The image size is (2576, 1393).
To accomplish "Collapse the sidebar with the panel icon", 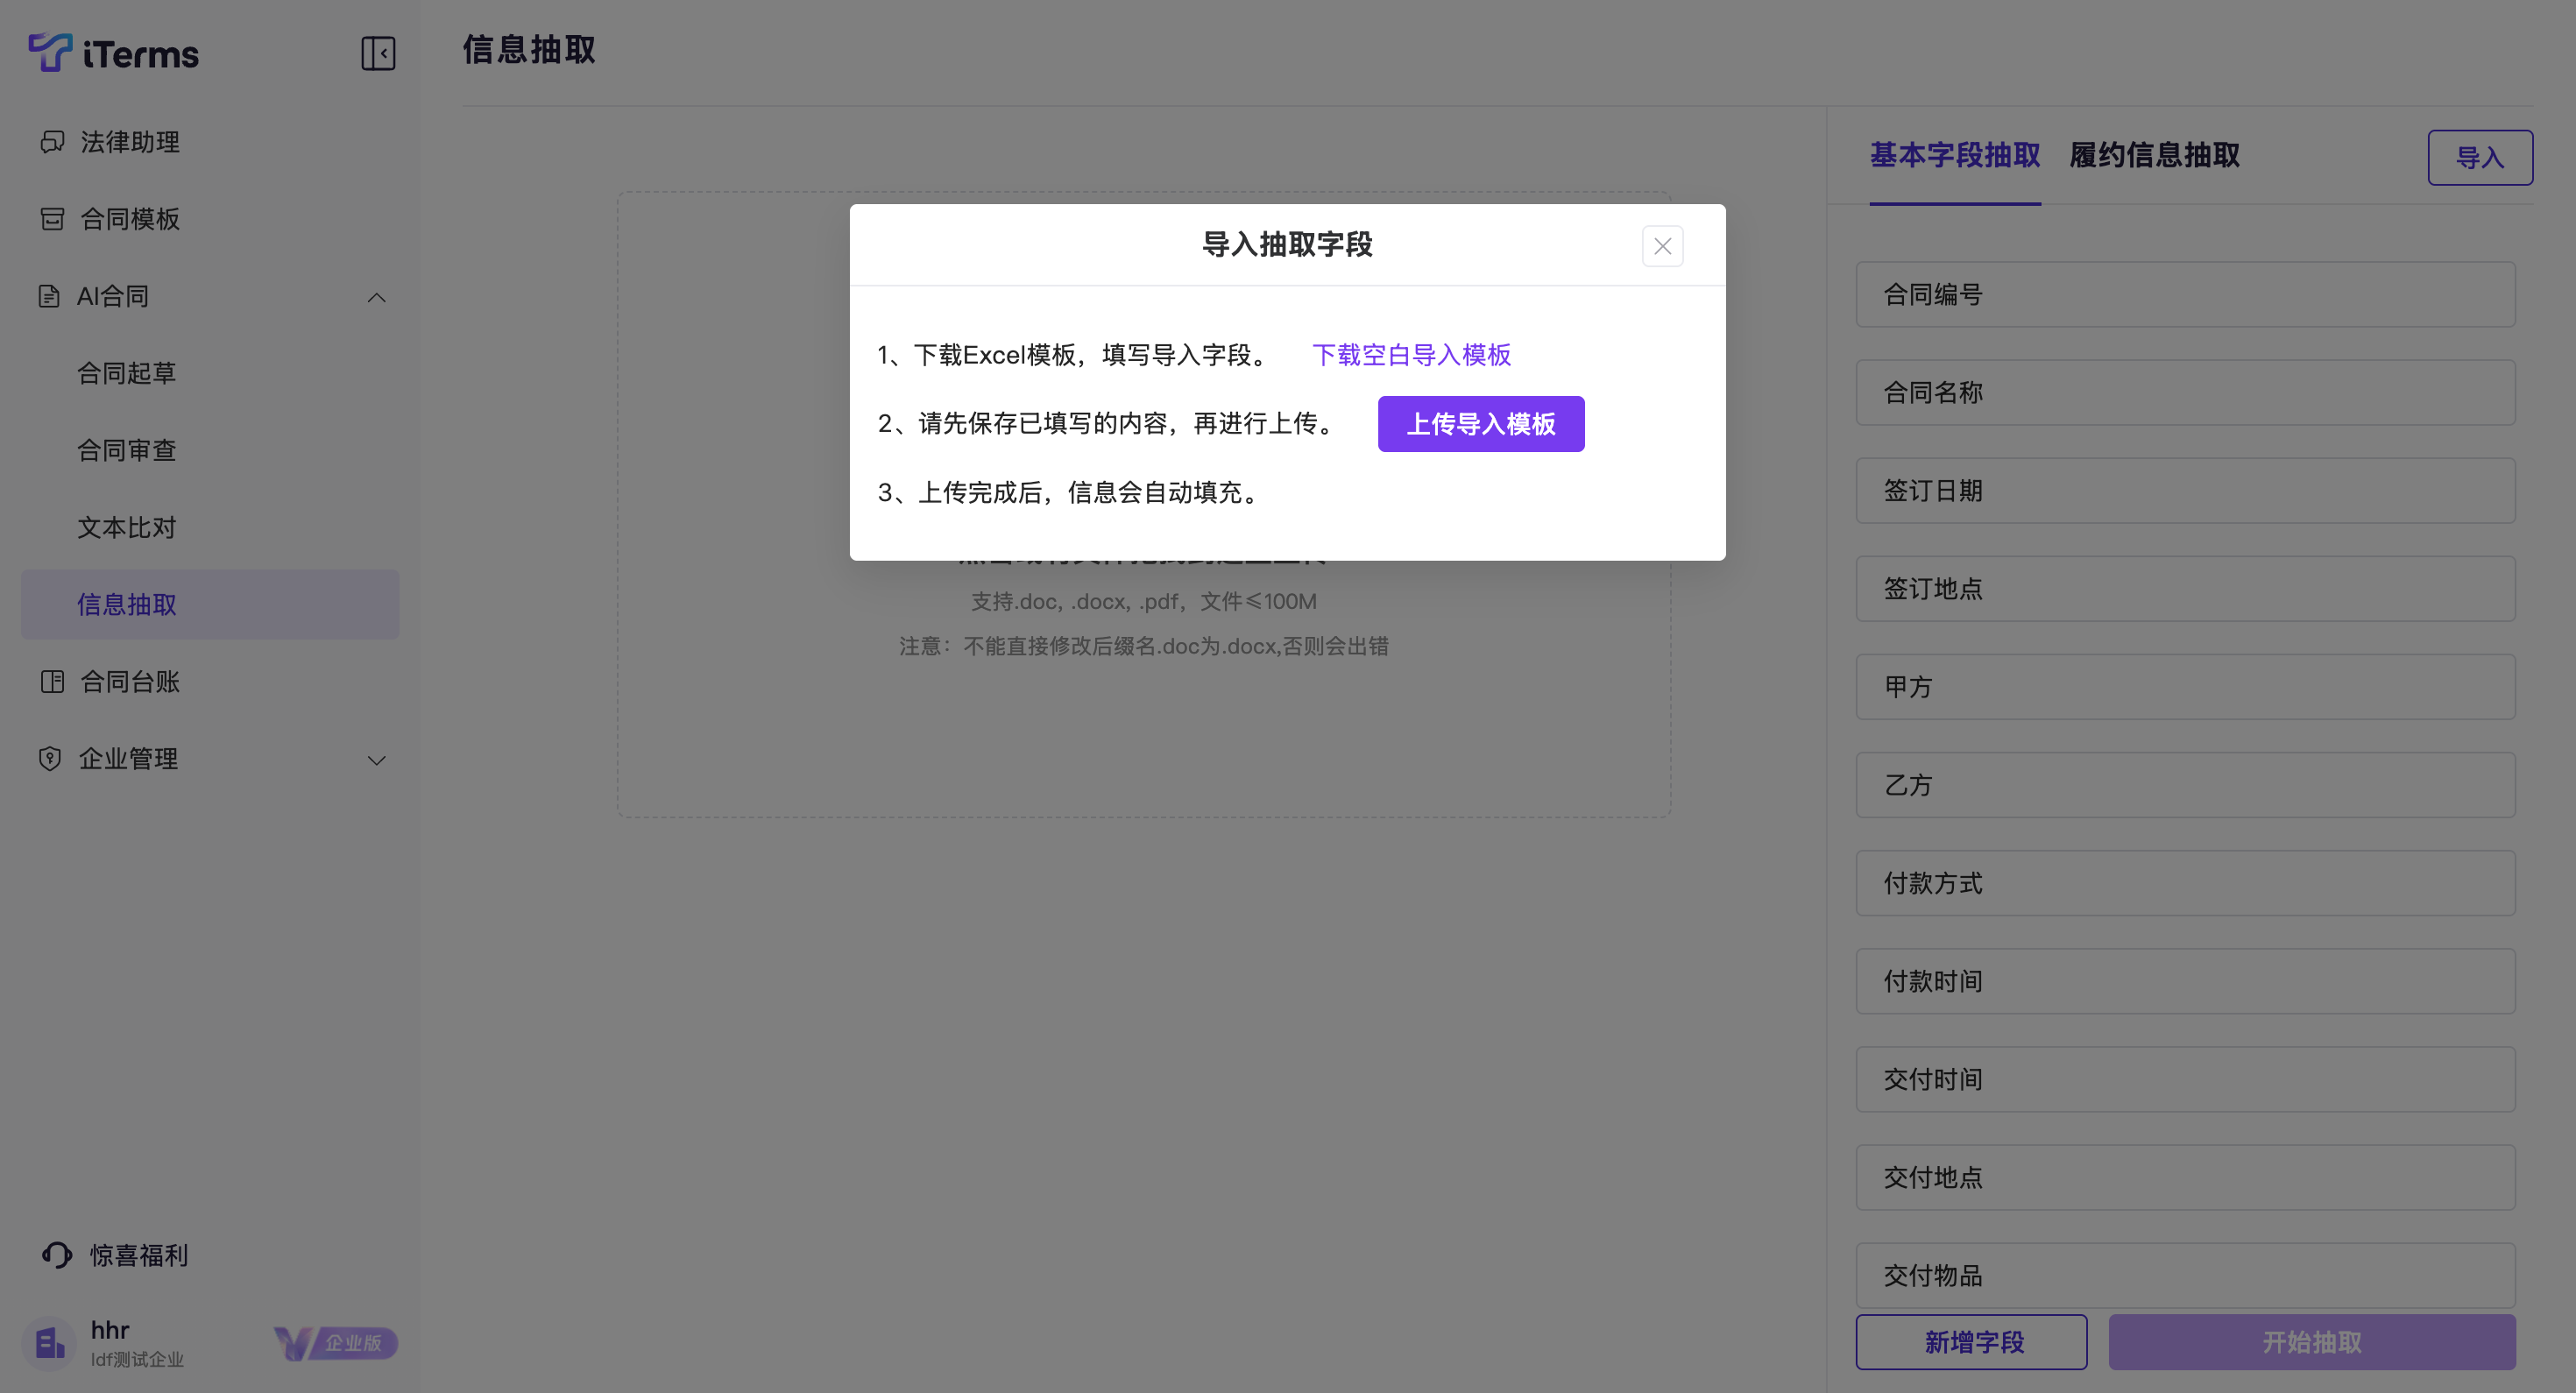I will click(378, 53).
